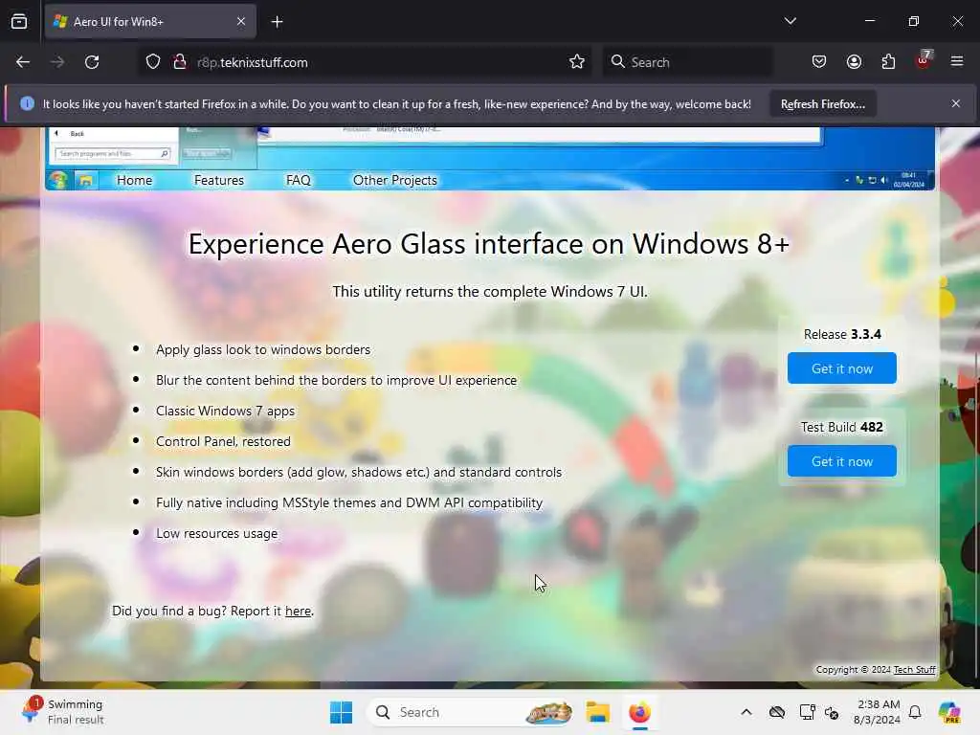
Task: Click the 'Classic Windows 7 apps' text
Action: (x=225, y=411)
